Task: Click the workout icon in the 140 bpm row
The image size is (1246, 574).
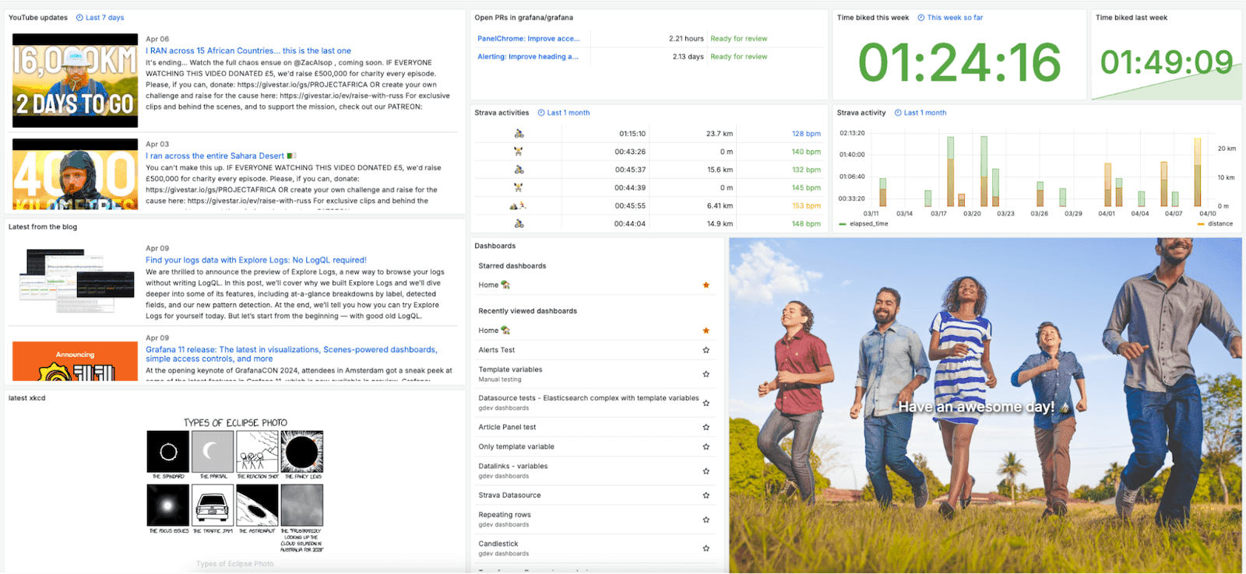Action: [519, 152]
